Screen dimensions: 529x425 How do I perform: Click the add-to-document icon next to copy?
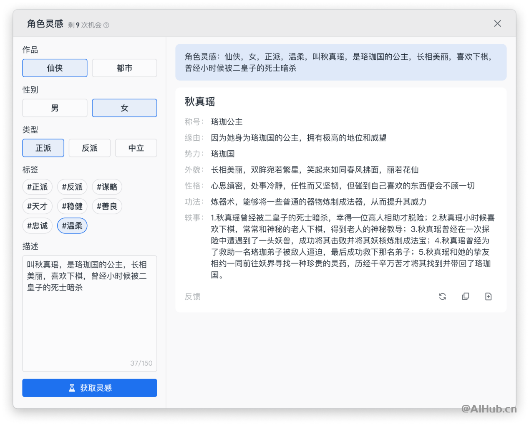pyautogui.click(x=489, y=296)
